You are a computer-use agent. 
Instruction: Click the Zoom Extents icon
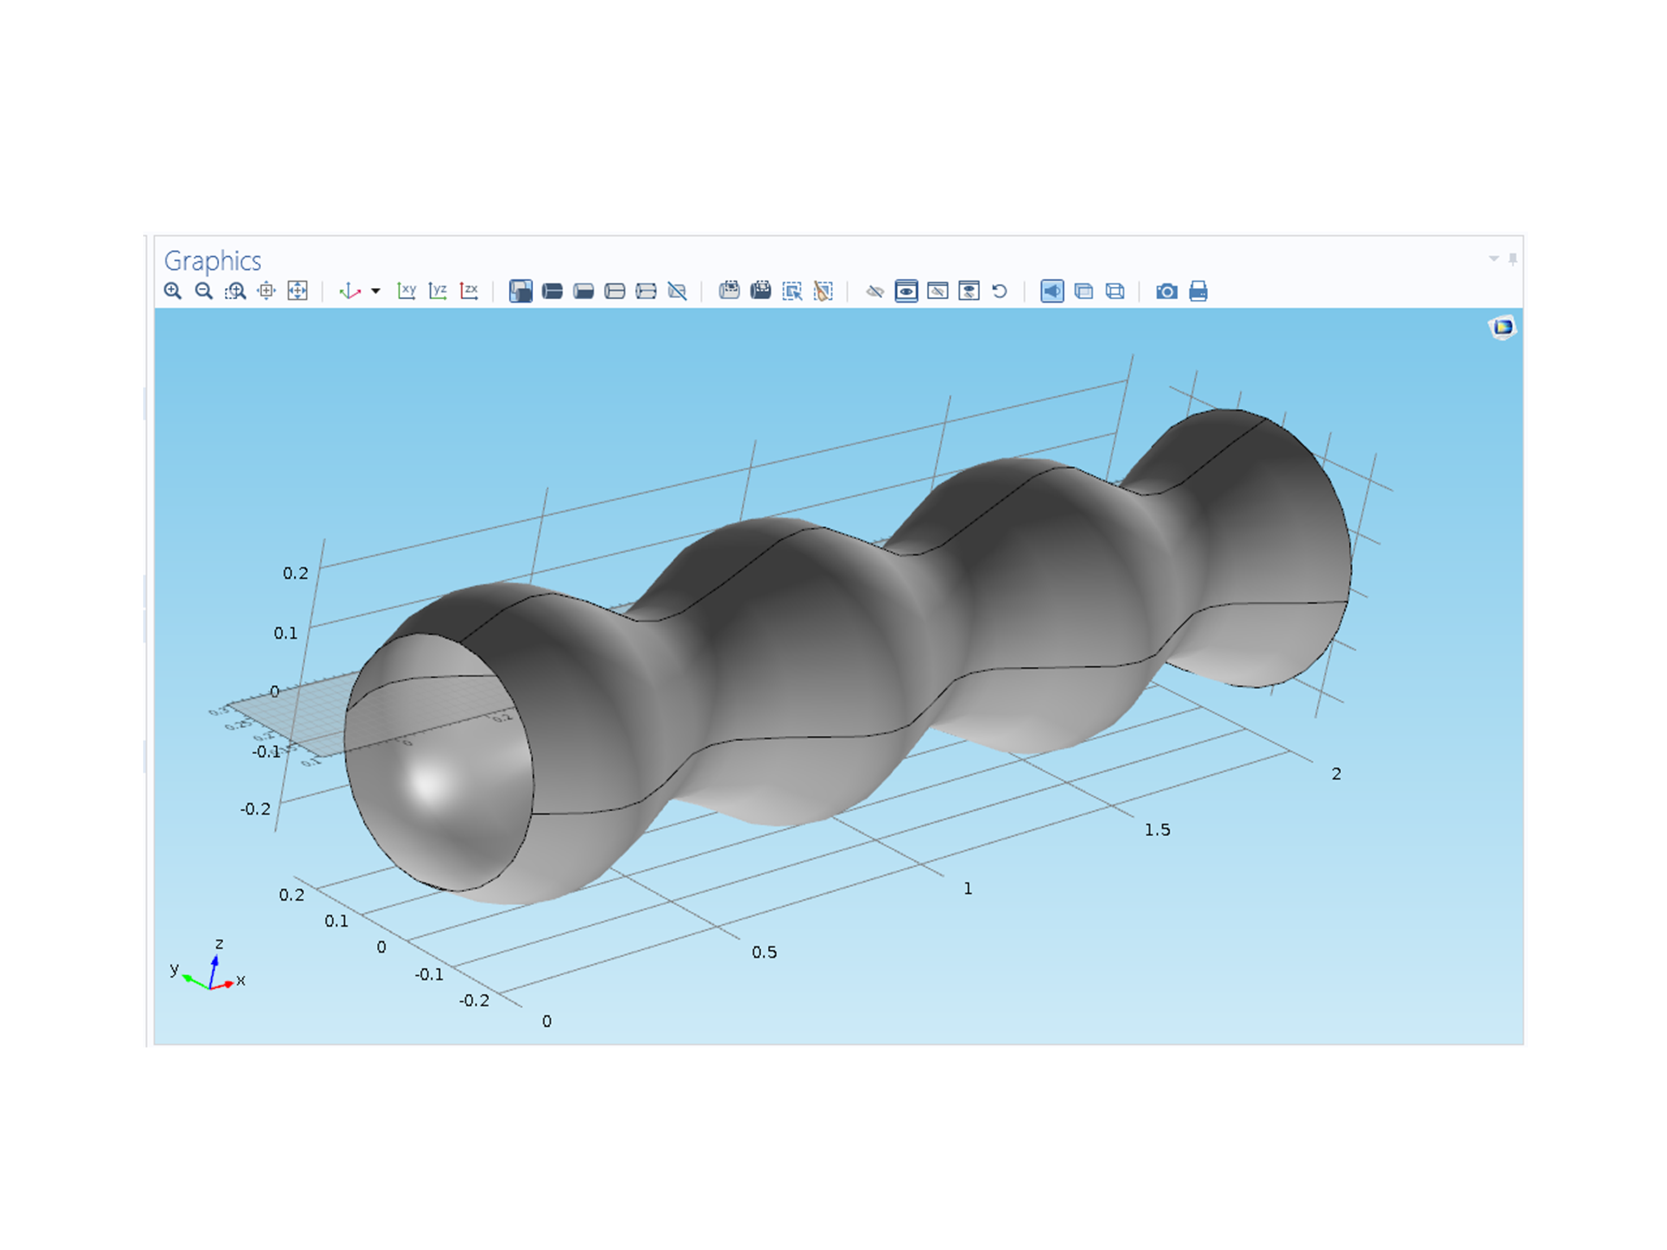point(298,291)
